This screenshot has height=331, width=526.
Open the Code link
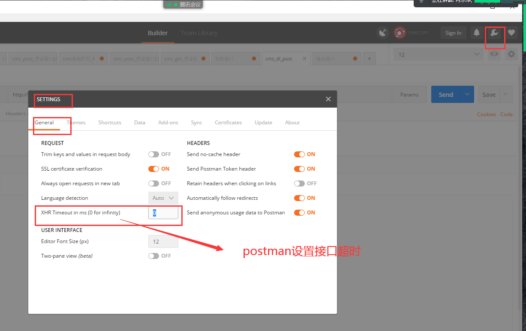click(506, 114)
